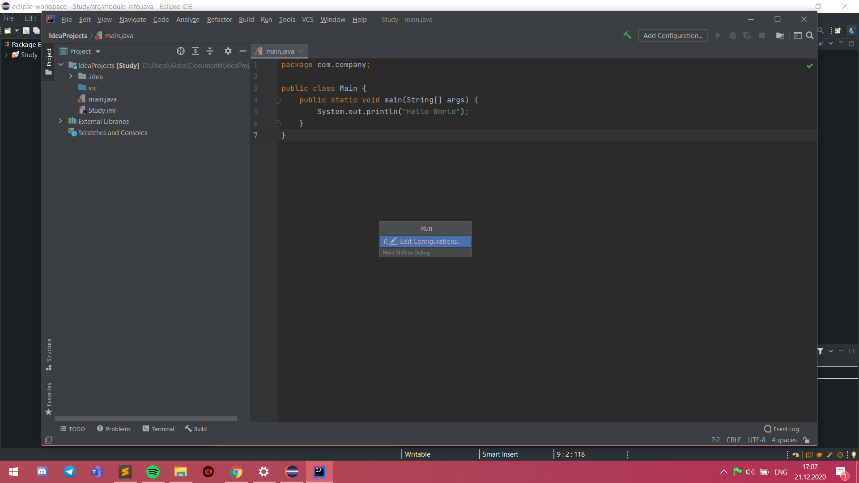Click the Locate current file target icon
This screenshot has width=859, height=483.
[x=181, y=51]
